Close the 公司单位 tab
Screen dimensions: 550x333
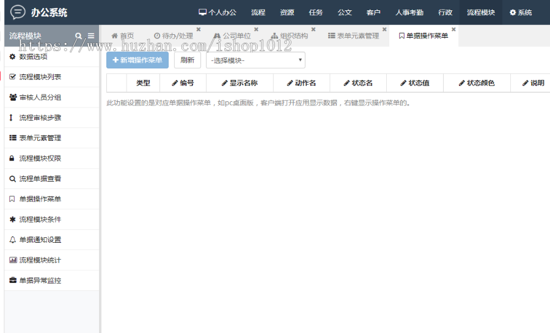[x=256, y=29]
